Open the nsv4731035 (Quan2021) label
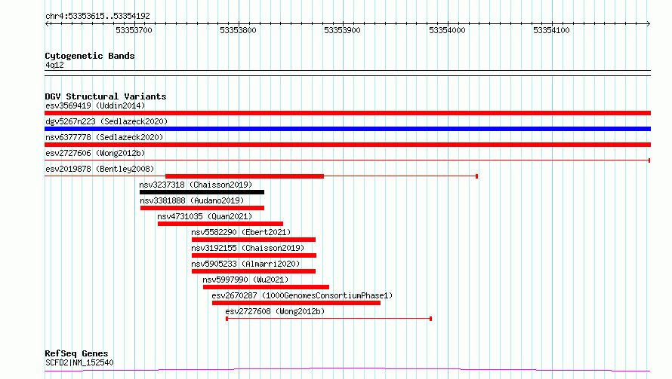Image resolution: width=672 pixels, height=379 pixels. coord(205,216)
